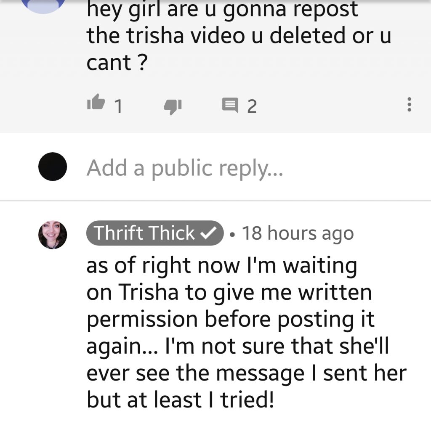431x426 pixels.
Task: Click the verified checkmark beside Thrift Thick
Action: pyautogui.click(x=208, y=233)
